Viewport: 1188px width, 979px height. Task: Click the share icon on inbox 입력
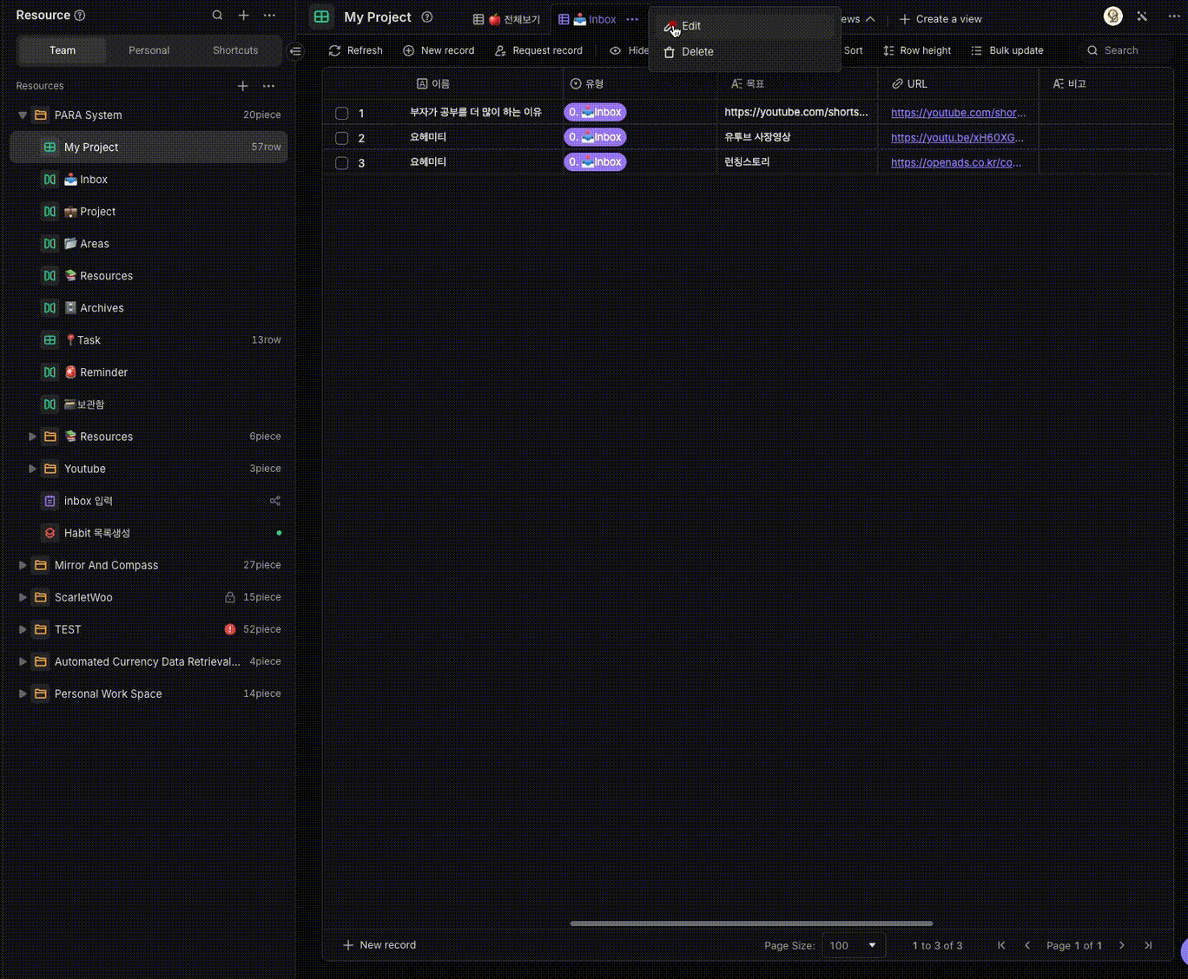click(275, 501)
